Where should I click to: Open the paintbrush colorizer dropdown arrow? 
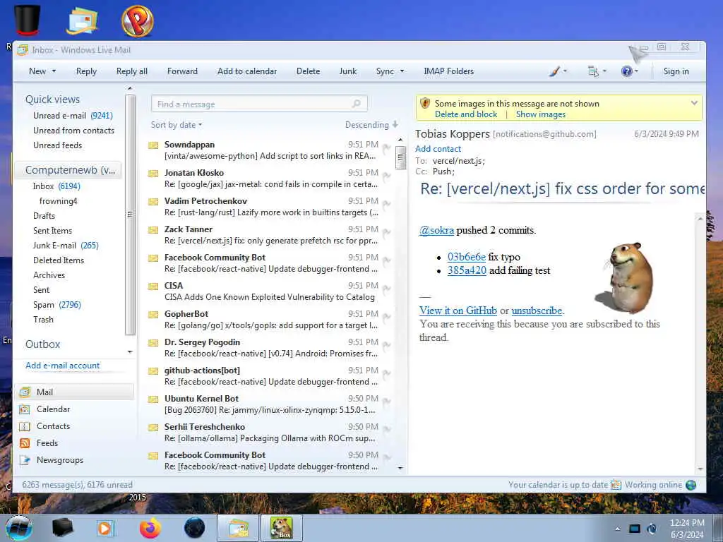click(x=566, y=71)
